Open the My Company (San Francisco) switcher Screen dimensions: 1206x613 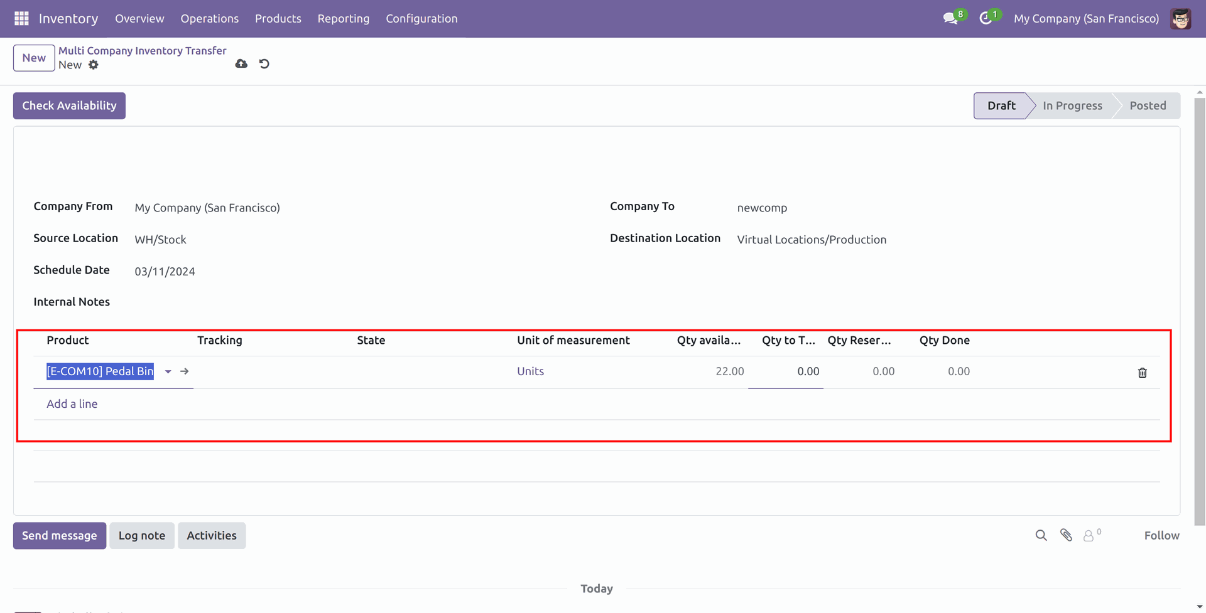(x=1085, y=19)
